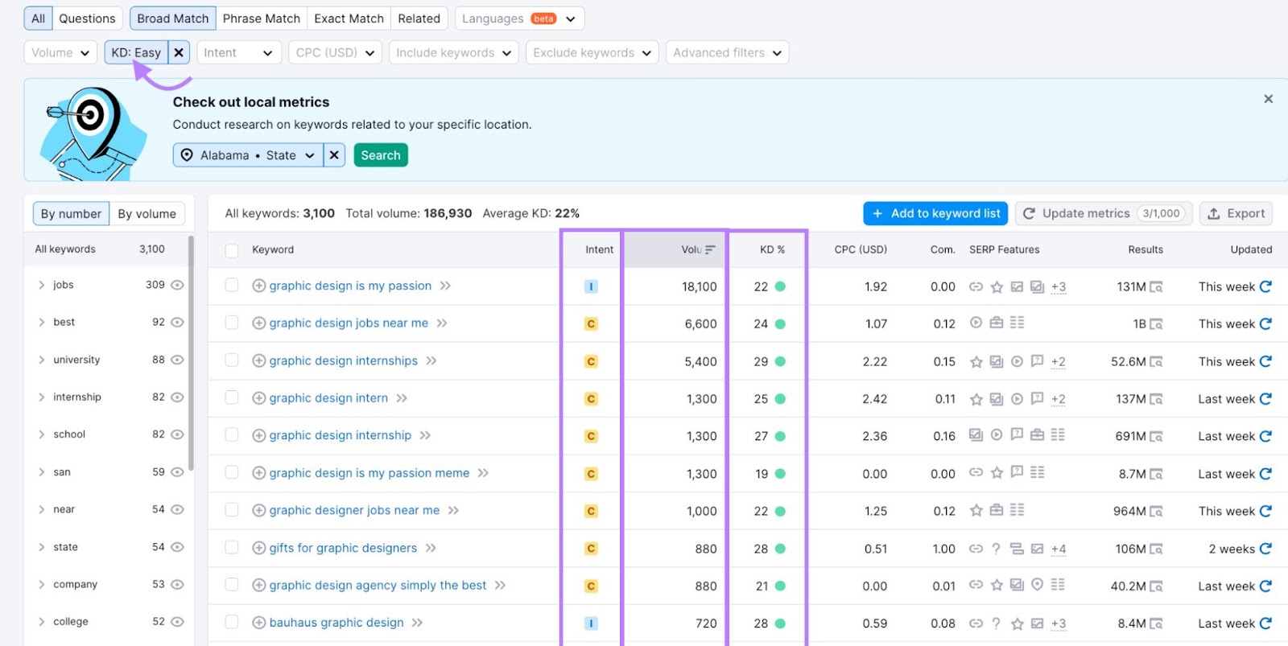Open SERP results for graphic design intern

[1156, 399]
